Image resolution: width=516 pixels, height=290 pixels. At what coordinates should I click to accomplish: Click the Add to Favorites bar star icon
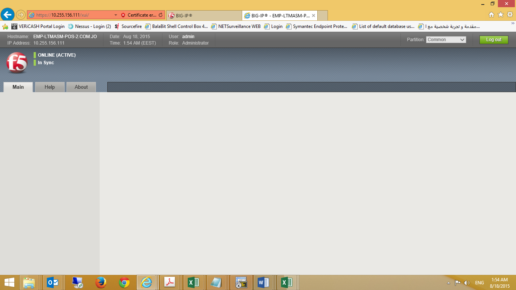(x=5, y=26)
